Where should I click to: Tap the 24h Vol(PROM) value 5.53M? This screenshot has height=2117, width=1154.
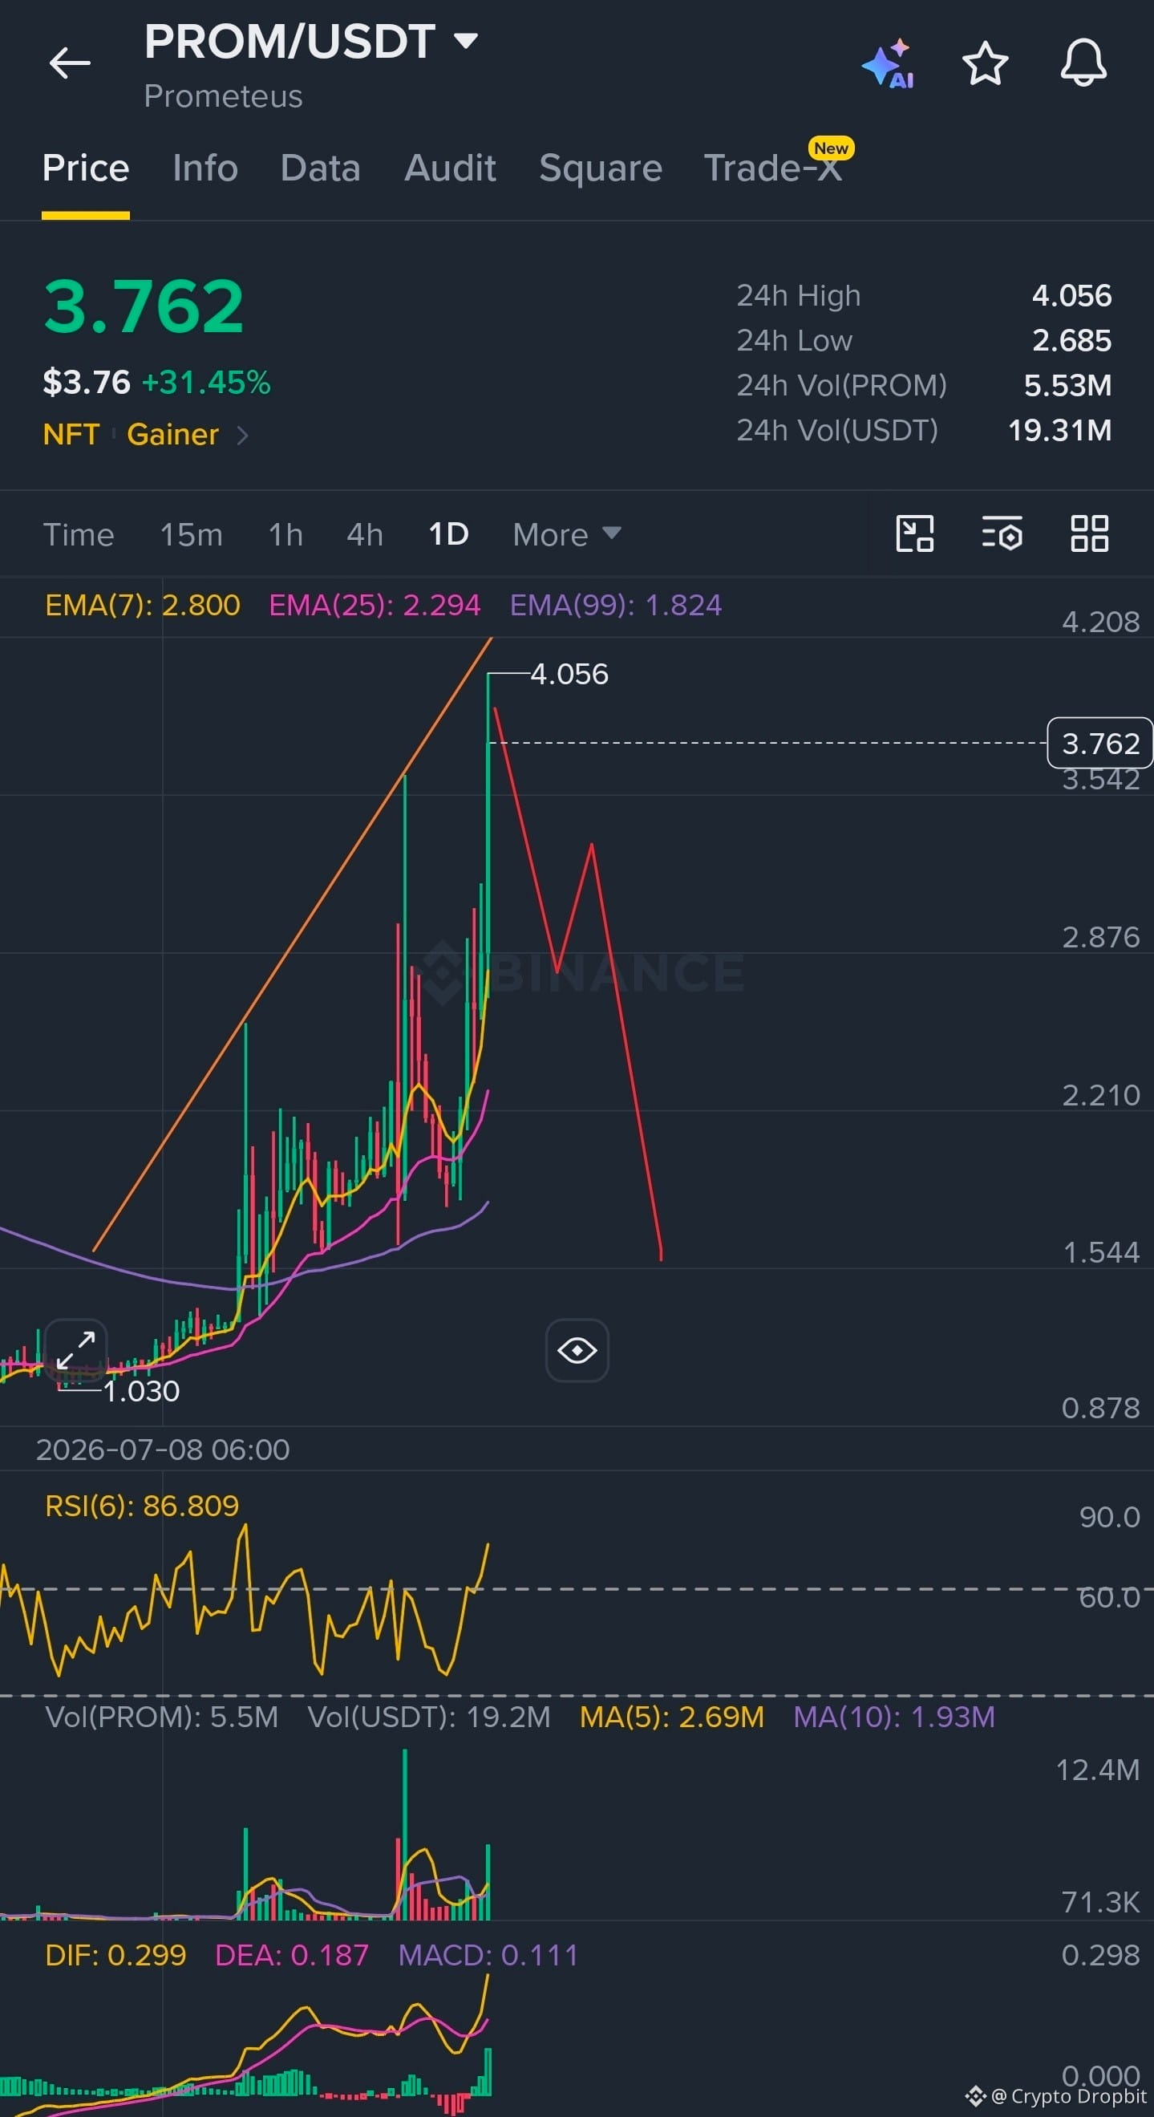click(x=1067, y=385)
